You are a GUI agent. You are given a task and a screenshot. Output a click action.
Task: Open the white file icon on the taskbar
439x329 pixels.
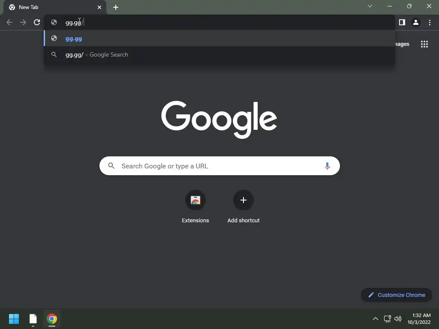click(33, 319)
